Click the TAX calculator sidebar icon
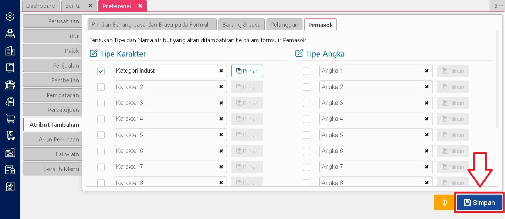 10,170
